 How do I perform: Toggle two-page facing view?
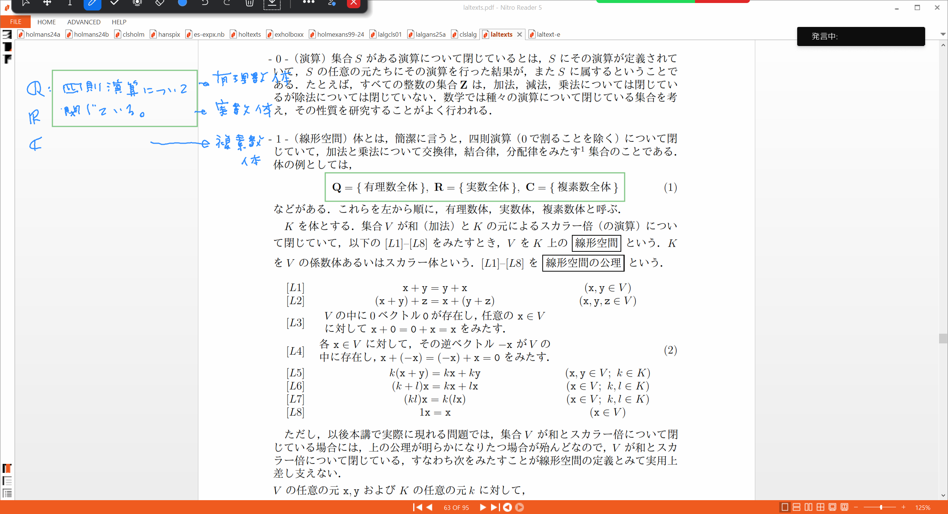coord(809,507)
